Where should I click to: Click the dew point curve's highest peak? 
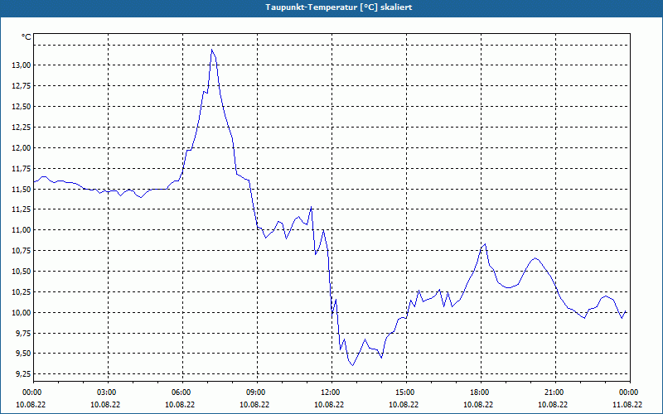click(x=212, y=50)
